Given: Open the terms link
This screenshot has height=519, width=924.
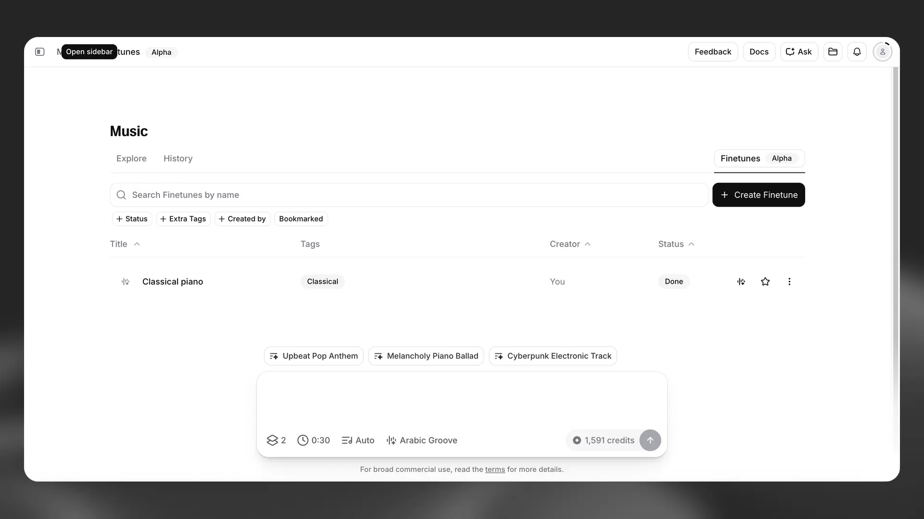Looking at the screenshot, I should [495, 470].
